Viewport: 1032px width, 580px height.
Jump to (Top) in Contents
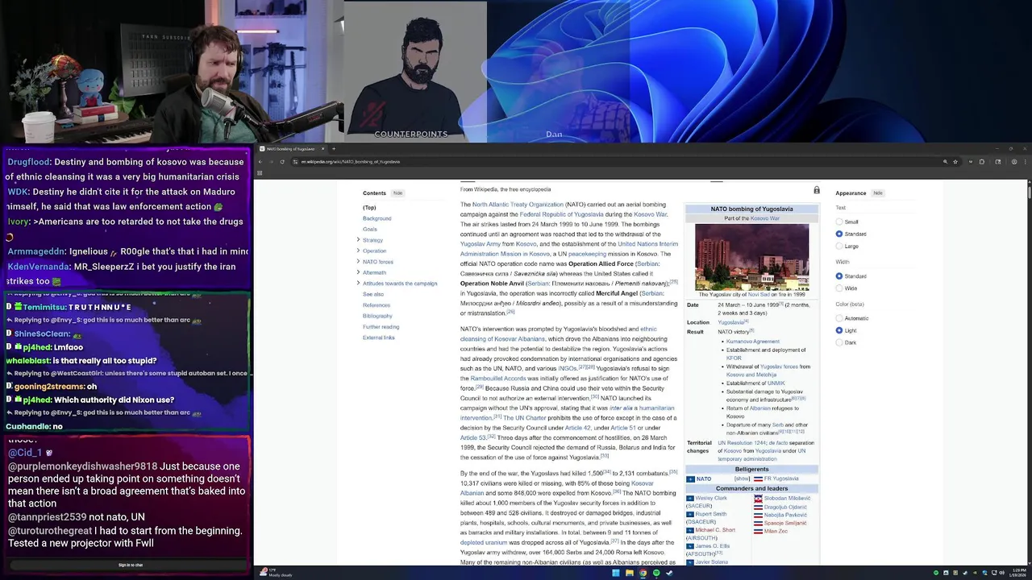click(x=369, y=208)
